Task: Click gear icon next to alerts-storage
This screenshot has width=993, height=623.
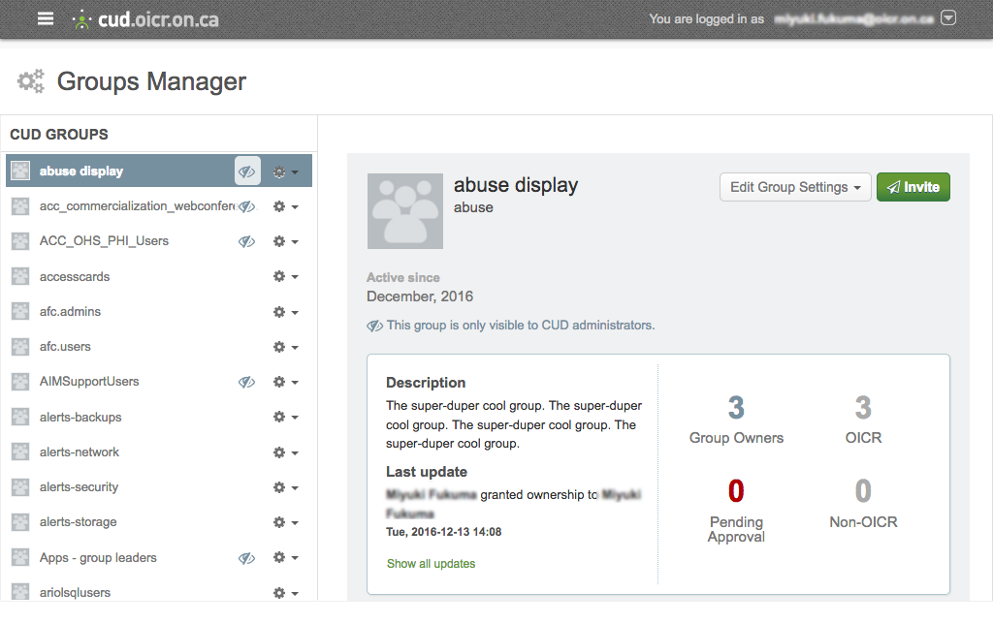Action: [x=284, y=522]
